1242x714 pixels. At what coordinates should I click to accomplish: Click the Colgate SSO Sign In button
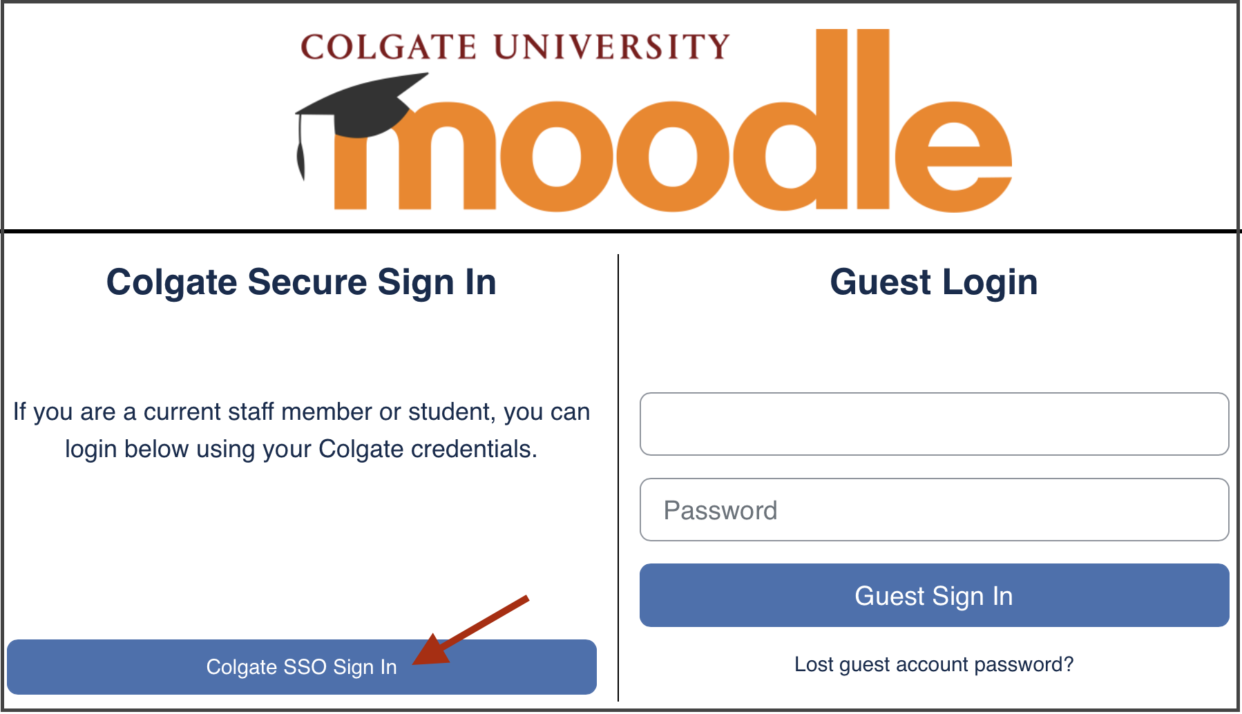click(301, 666)
